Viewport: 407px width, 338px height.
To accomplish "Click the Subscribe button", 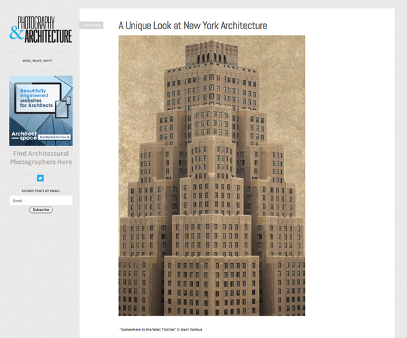I will [41, 209].
